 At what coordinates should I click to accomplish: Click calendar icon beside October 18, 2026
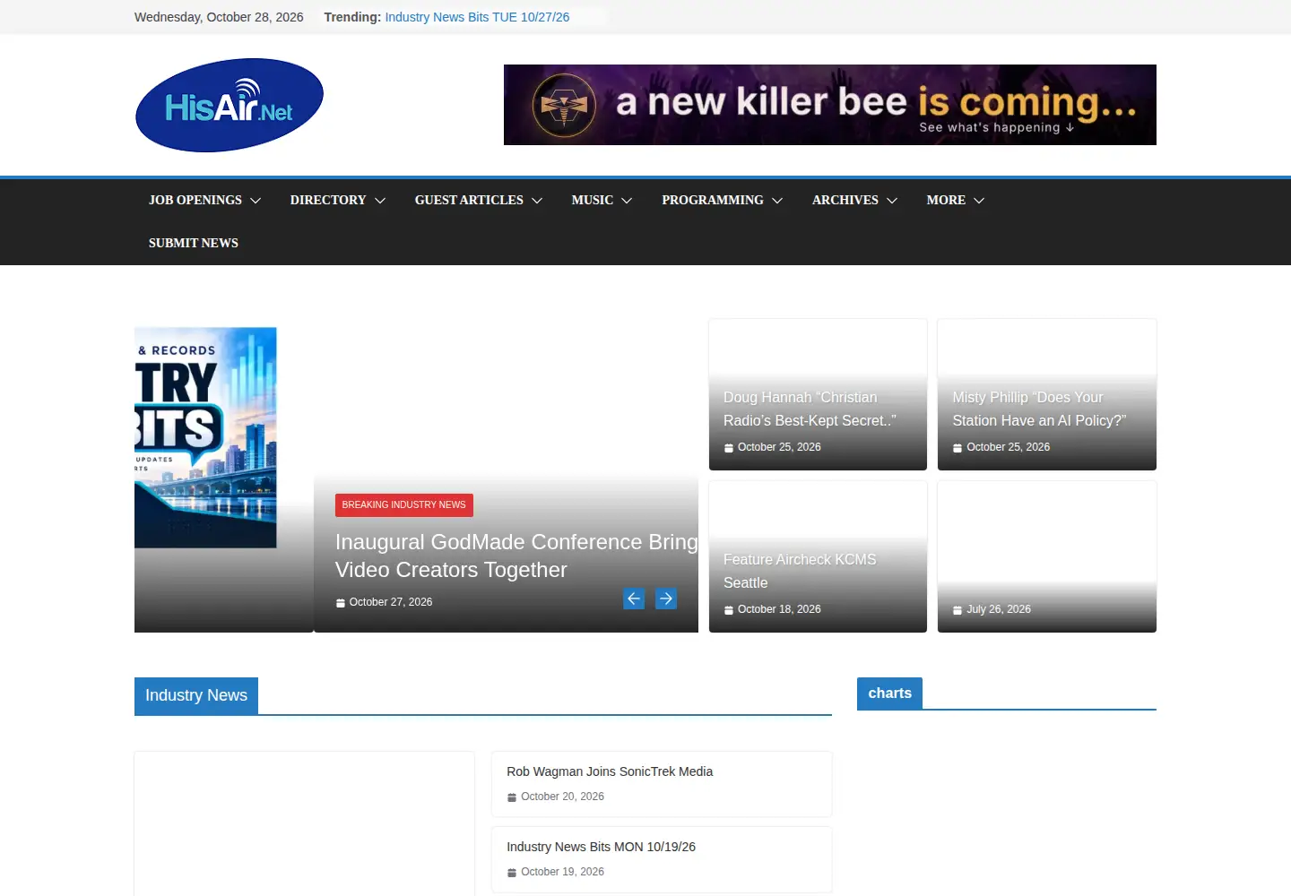[729, 610]
